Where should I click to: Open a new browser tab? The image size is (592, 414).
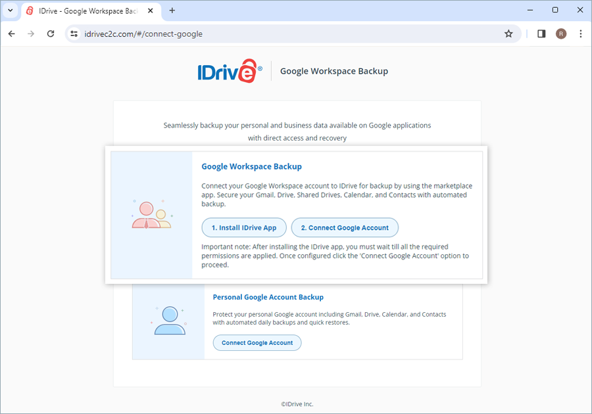[x=172, y=11]
